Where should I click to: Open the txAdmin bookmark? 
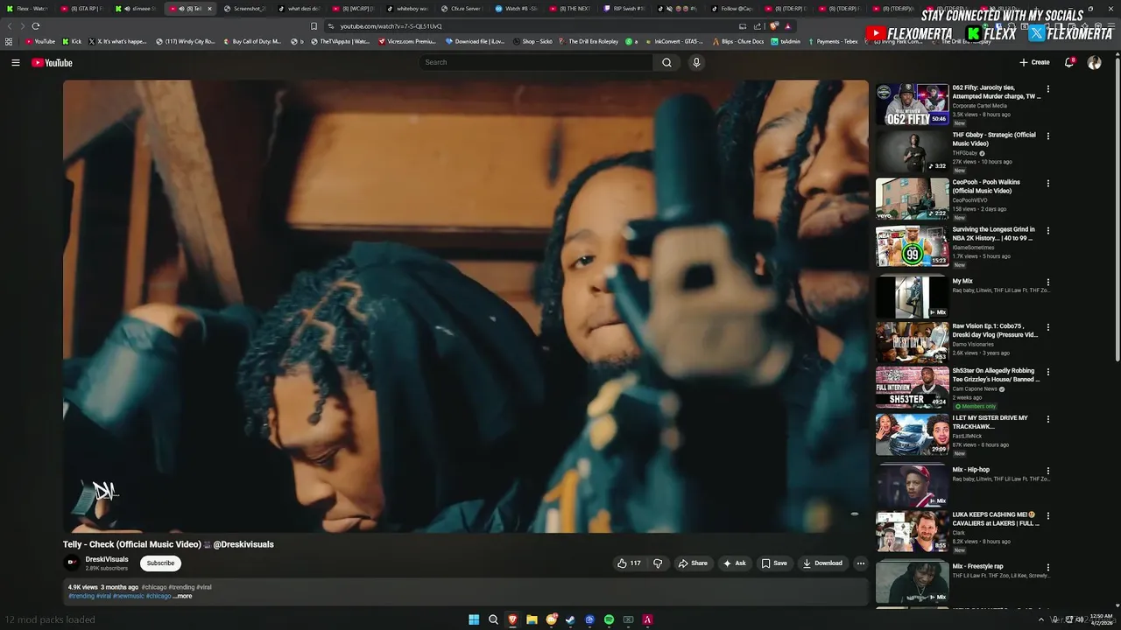click(x=786, y=41)
